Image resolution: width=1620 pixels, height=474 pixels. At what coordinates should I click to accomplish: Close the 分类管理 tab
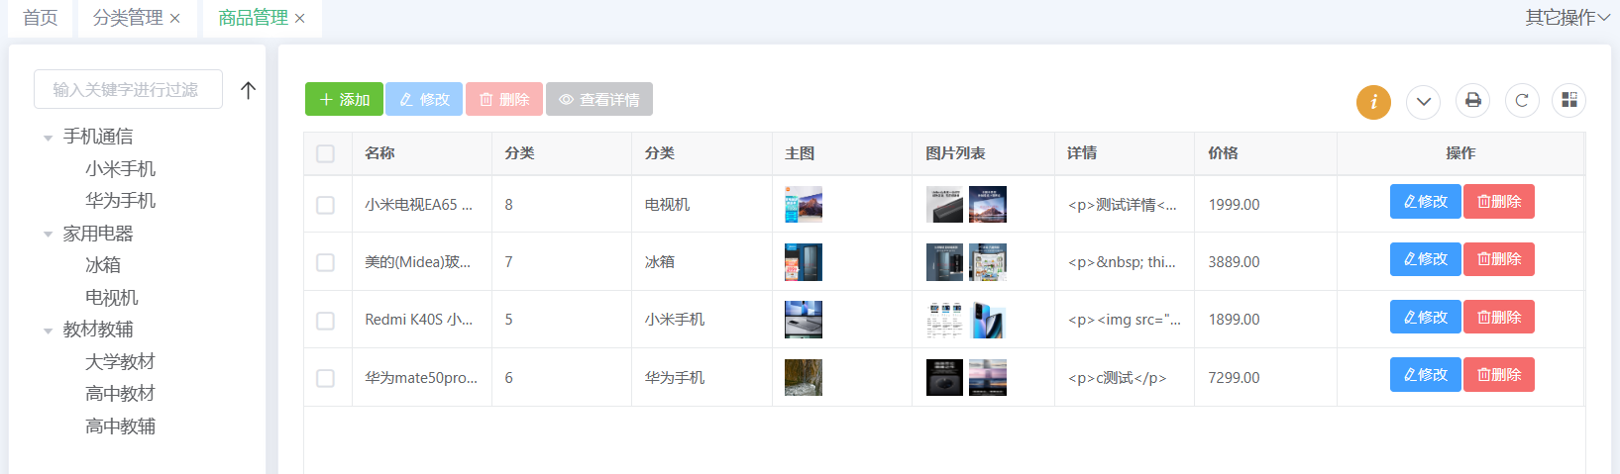(x=175, y=19)
